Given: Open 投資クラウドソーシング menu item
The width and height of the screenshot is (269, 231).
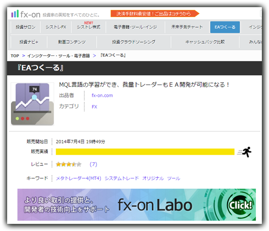Looking at the screenshot, I should point(134,42).
